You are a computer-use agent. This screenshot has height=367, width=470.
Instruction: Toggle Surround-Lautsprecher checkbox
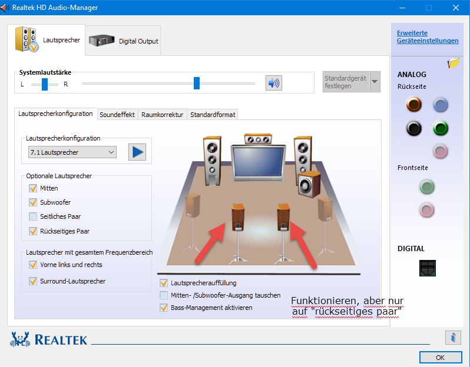click(x=33, y=281)
